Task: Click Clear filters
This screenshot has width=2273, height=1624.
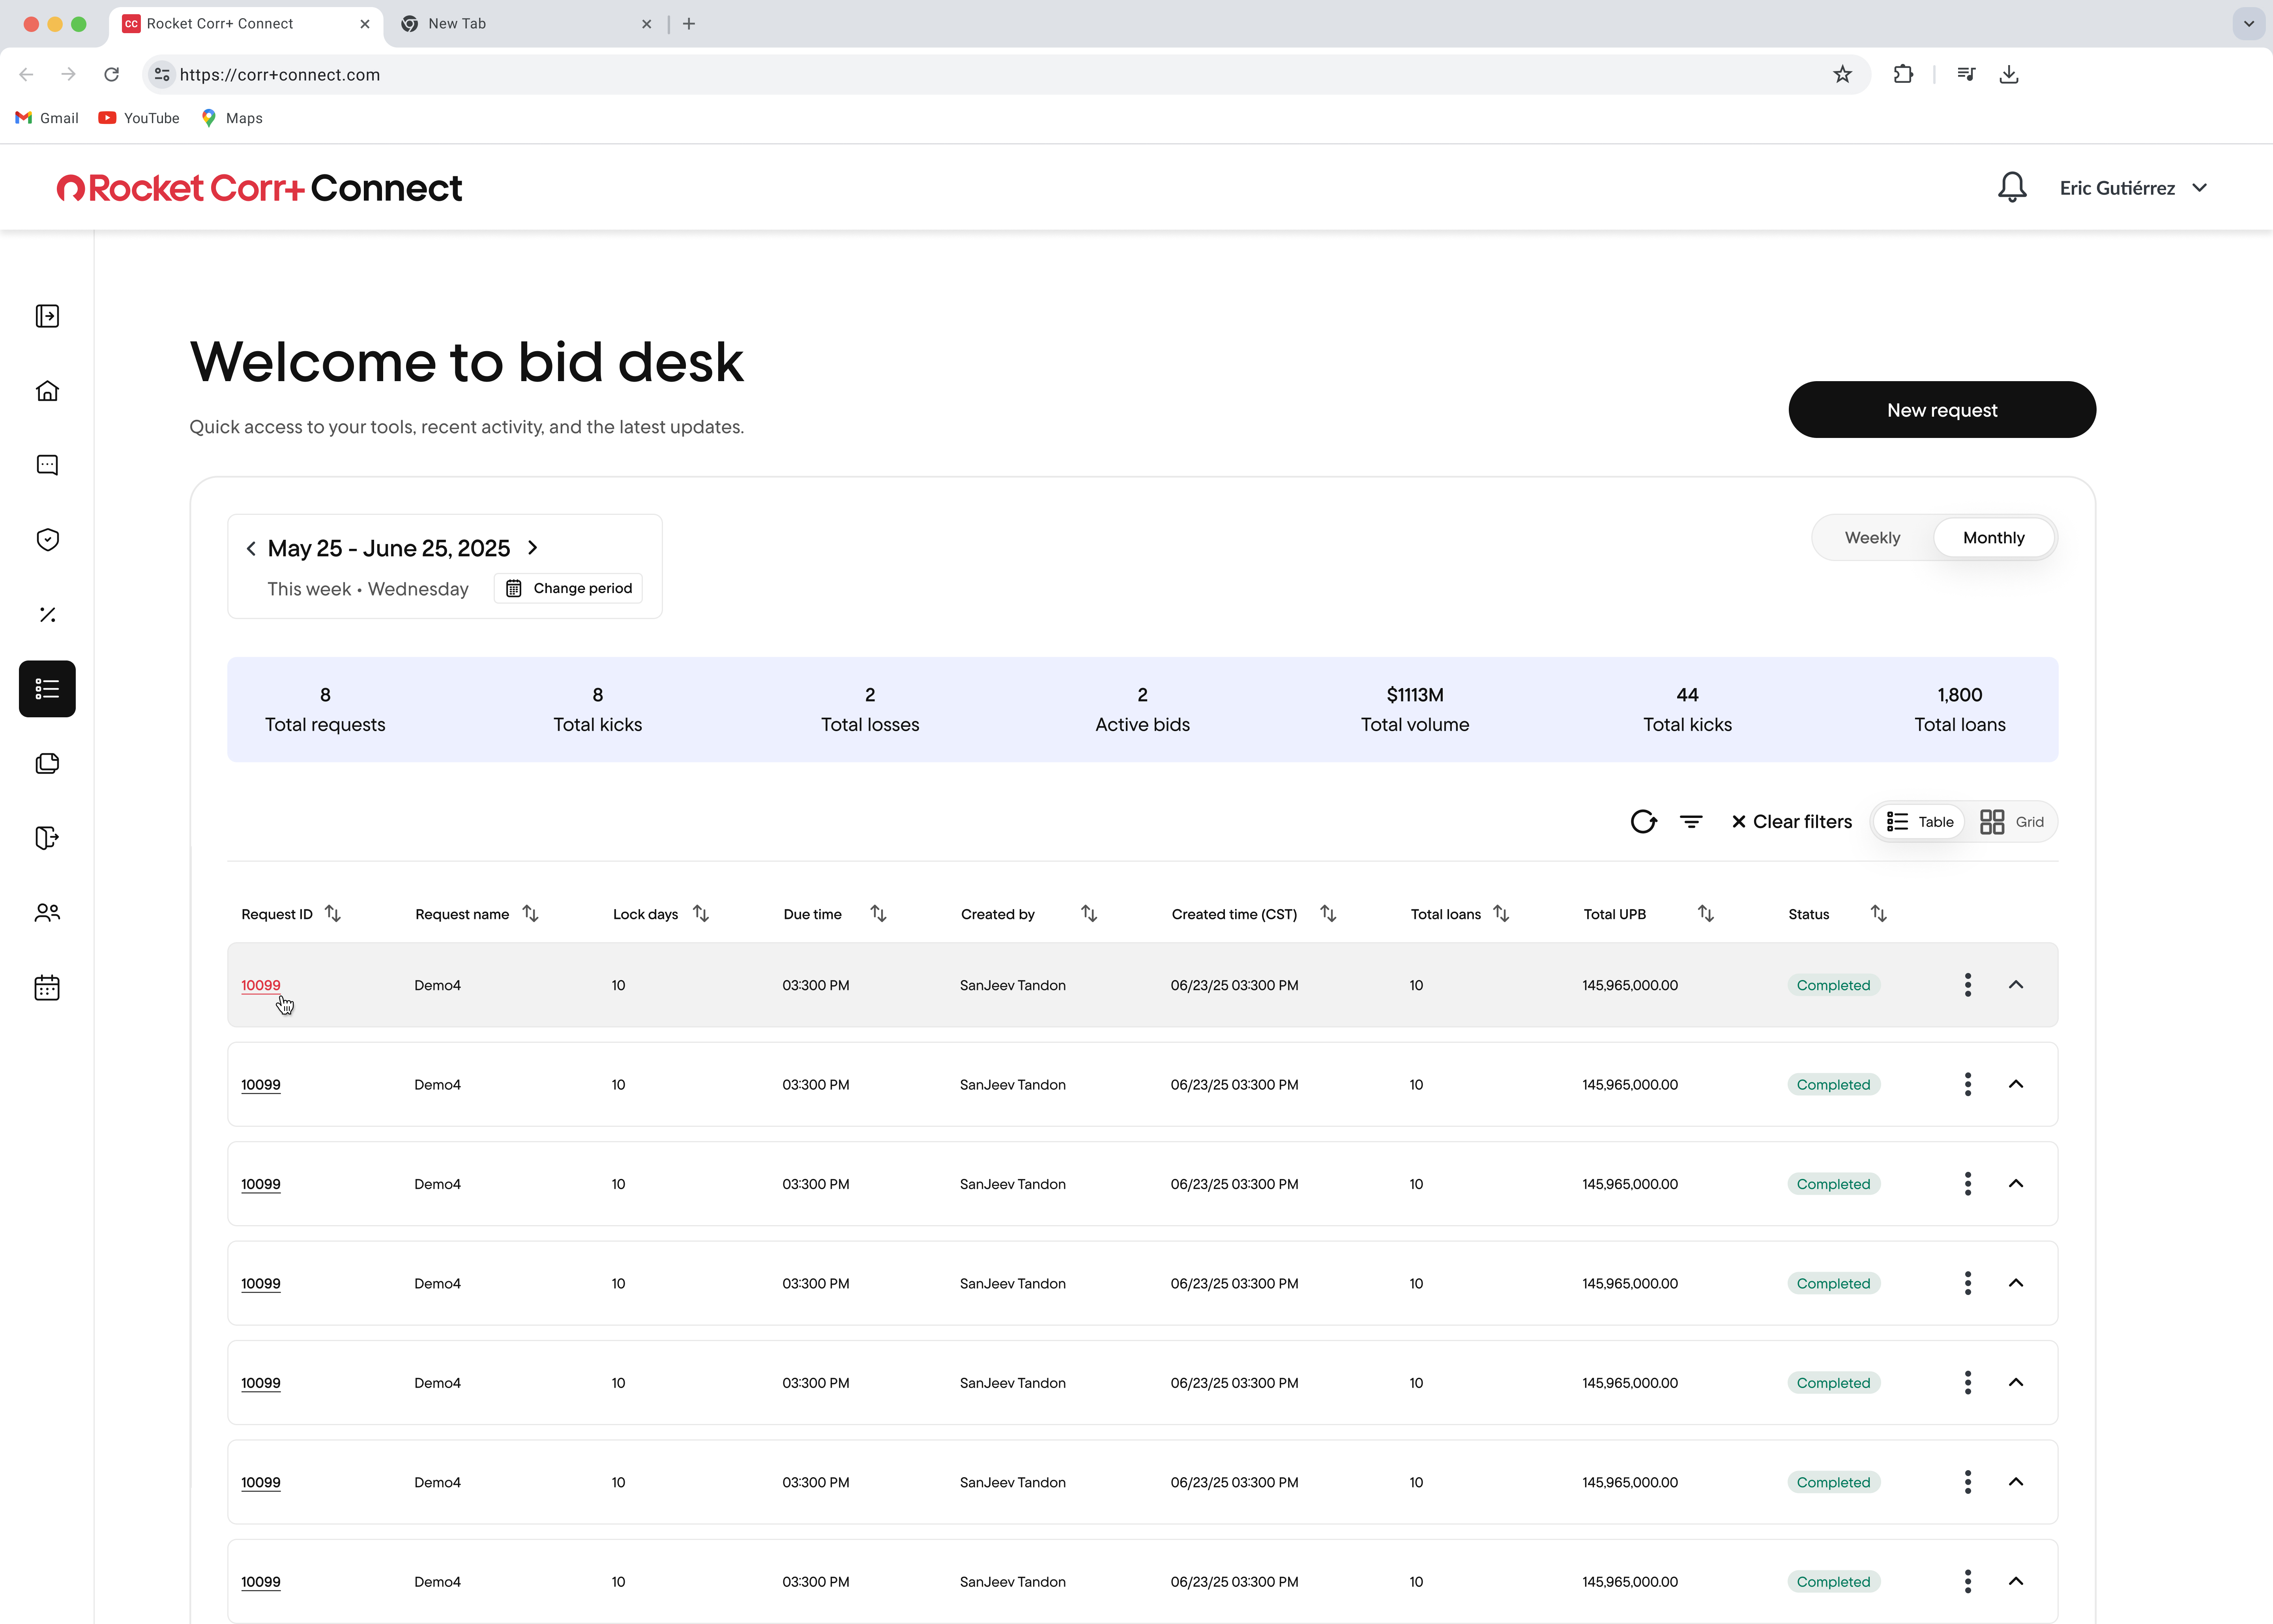Action: click(x=1791, y=822)
